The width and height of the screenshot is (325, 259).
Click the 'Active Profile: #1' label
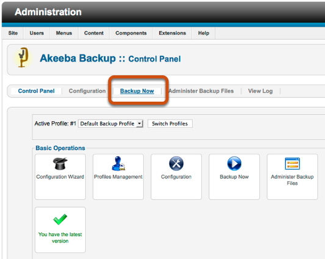56,124
